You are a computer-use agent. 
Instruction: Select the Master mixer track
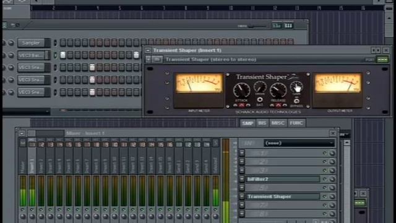pyautogui.click(x=22, y=156)
